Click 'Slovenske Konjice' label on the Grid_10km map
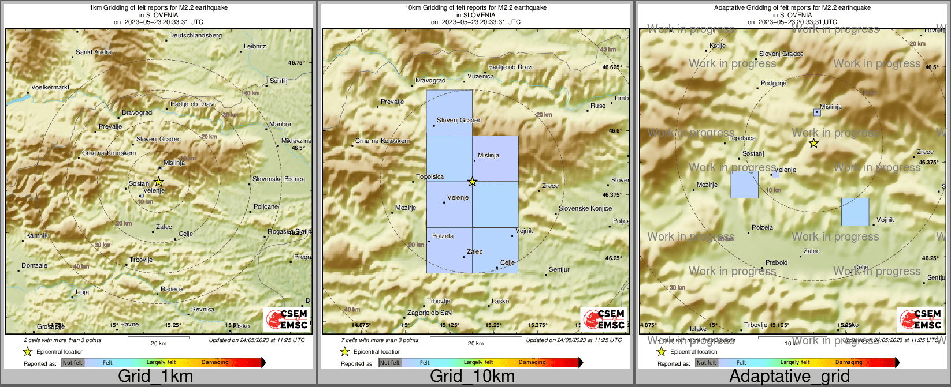Viewport: 951px width, 387px height. (x=585, y=208)
